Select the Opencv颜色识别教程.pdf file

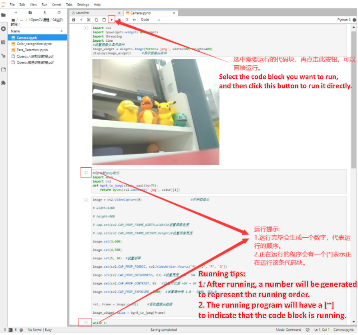[x=37, y=62]
